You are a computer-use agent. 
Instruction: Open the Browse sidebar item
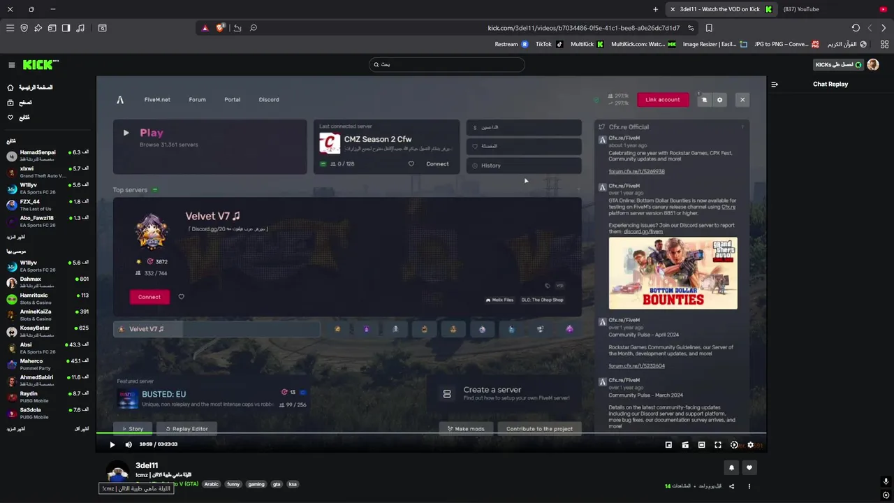[x=20, y=103]
